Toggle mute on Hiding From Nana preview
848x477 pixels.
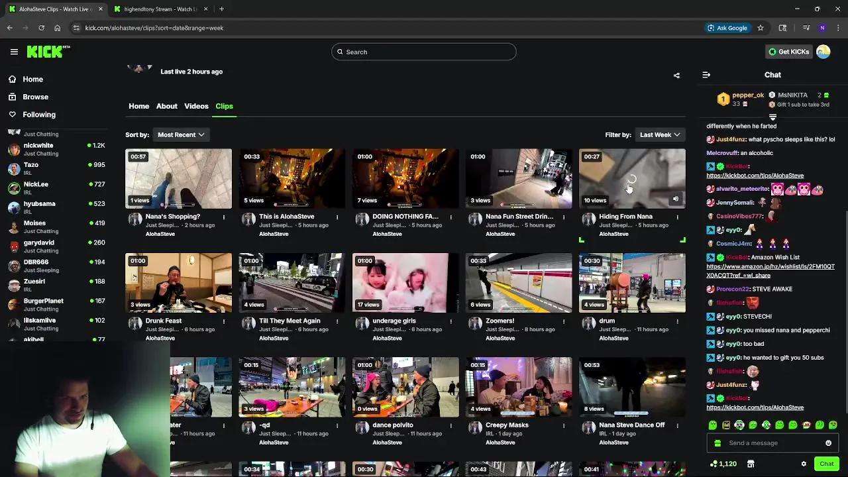(676, 199)
